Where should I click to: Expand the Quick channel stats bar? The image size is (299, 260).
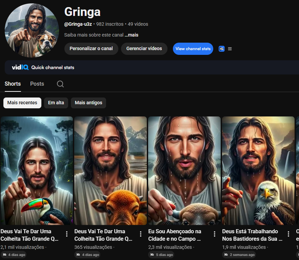click(152, 67)
